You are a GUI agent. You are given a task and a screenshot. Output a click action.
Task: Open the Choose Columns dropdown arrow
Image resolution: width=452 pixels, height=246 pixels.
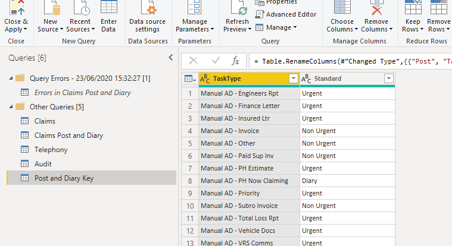tap(356, 29)
